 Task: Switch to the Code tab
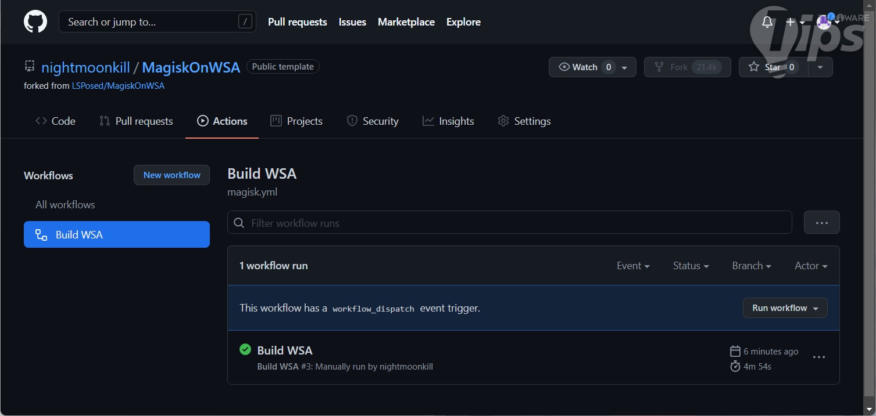coord(56,121)
